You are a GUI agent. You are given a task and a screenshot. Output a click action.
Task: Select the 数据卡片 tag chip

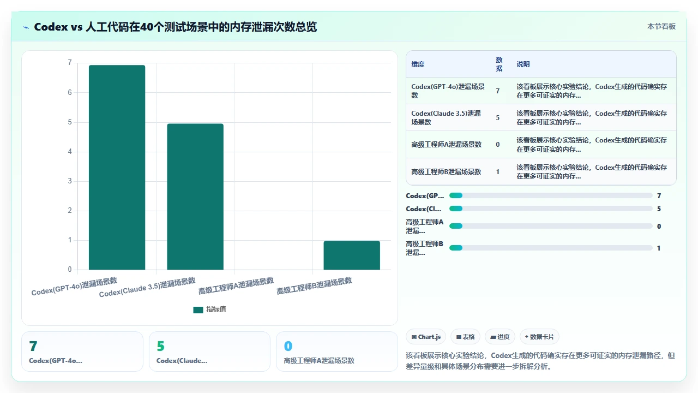pos(540,337)
